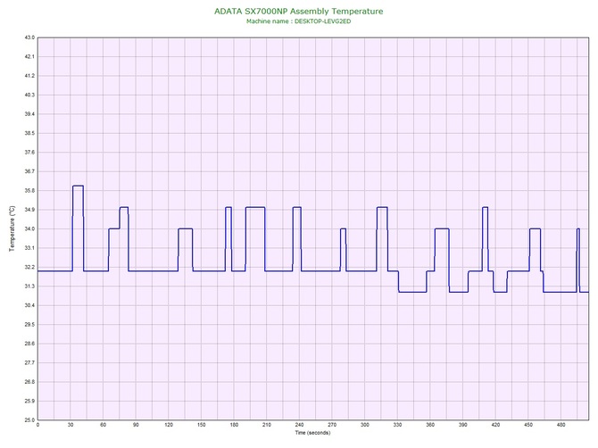598x448 pixels.
Task: Click the 270 seconds time axis label
Action: [x=332, y=425]
